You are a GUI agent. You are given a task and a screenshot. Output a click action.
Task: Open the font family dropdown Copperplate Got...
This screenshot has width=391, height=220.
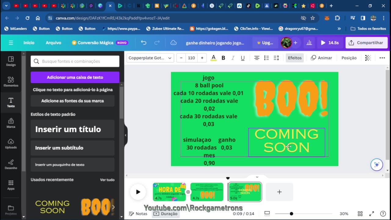[150, 58]
